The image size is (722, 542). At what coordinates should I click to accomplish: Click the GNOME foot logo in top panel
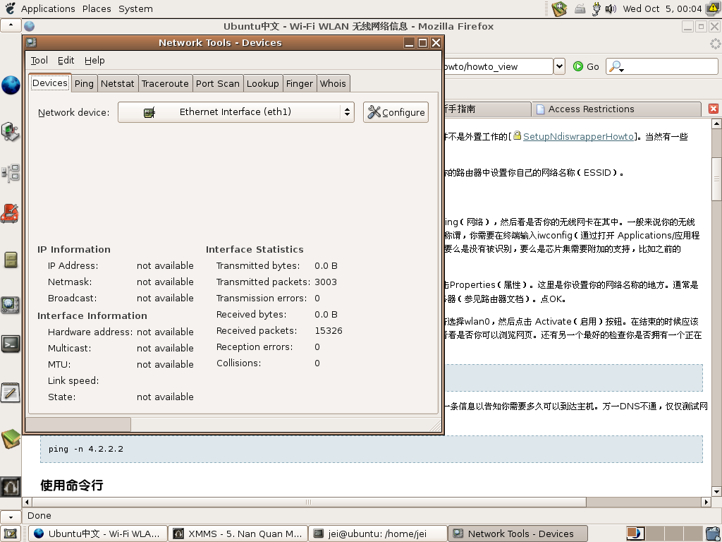[10, 8]
